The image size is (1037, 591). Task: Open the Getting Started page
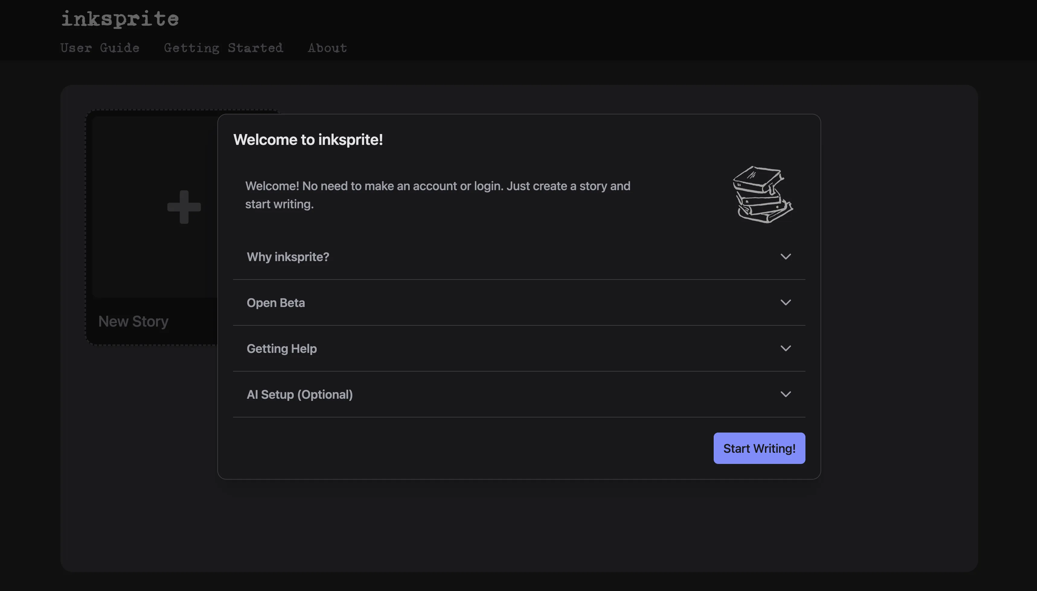[224, 48]
